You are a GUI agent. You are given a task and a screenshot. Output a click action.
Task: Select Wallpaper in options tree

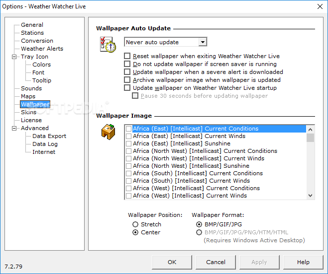pyautogui.click(x=35, y=104)
